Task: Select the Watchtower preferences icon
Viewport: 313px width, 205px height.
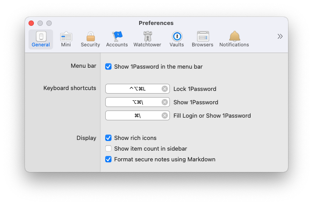Action: (148, 39)
